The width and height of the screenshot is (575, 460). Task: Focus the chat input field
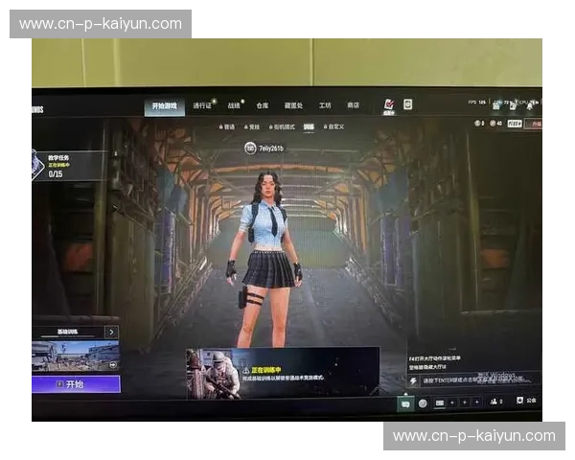(480, 380)
